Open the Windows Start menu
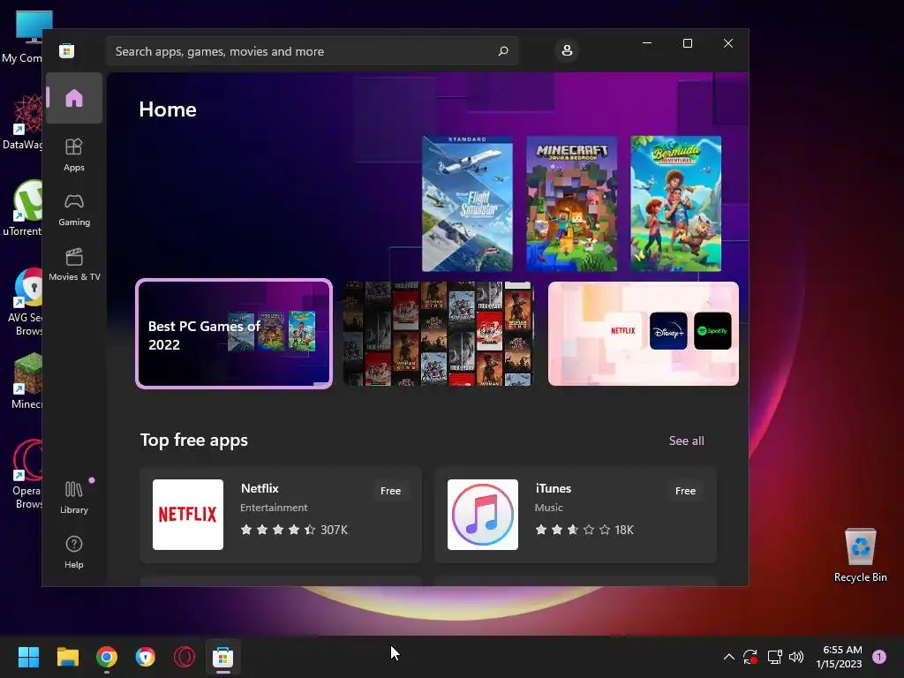This screenshot has height=678, width=904. pos(28,657)
